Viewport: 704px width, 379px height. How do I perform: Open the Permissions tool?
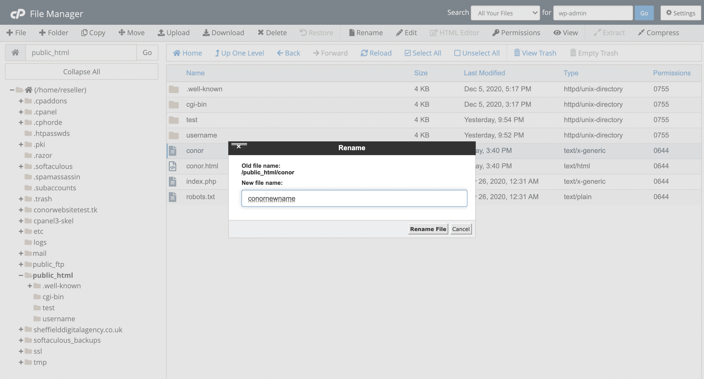click(x=516, y=33)
